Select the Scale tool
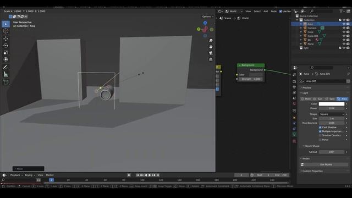Image resolution: width=352 pixels, height=198 pixels. 6,53
